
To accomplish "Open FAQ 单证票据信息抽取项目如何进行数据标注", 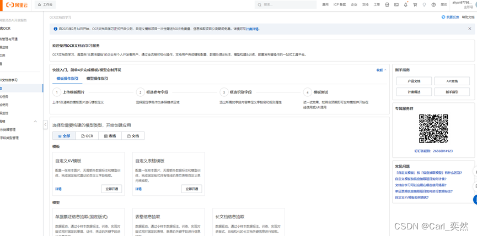I will pos(424,191).
